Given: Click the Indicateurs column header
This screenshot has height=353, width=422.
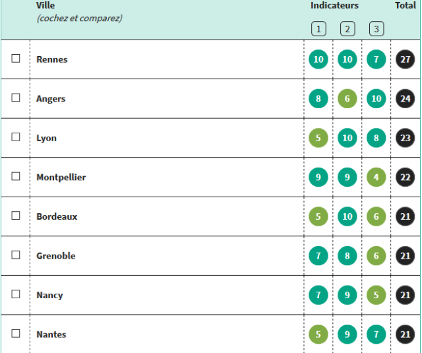Looking at the screenshot, I should pyautogui.click(x=334, y=5).
